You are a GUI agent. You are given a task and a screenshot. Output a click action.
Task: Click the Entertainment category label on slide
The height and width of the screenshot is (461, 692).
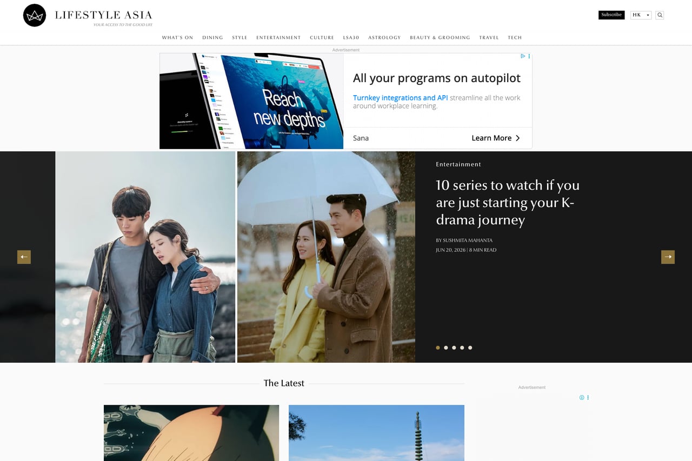458,164
